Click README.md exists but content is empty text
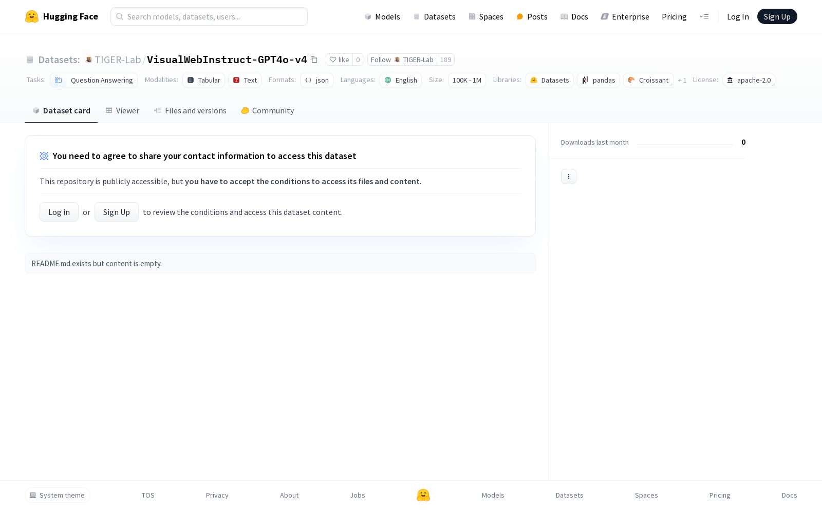822x513 pixels. 97,264
